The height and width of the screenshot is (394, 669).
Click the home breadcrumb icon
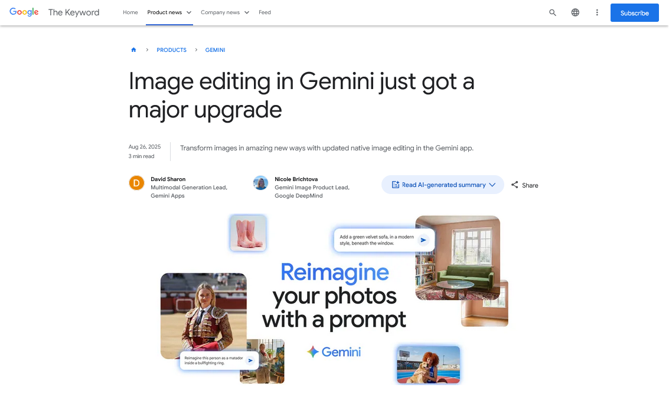[133, 50]
